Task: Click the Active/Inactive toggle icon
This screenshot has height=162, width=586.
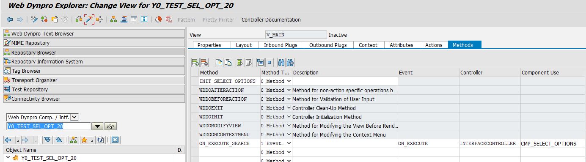Action: coord(44,19)
